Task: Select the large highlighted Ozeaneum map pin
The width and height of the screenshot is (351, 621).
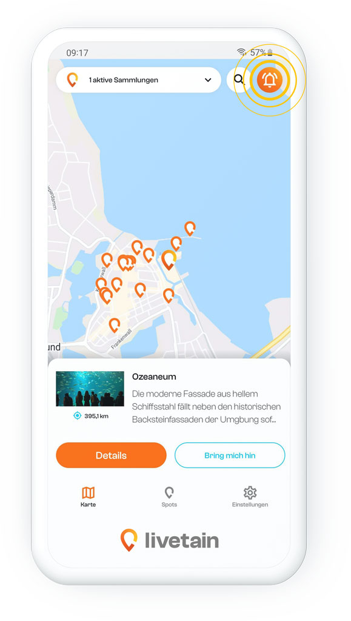Action: pyautogui.click(x=169, y=260)
